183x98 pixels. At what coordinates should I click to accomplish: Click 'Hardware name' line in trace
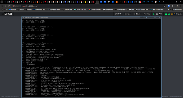[88, 72]
